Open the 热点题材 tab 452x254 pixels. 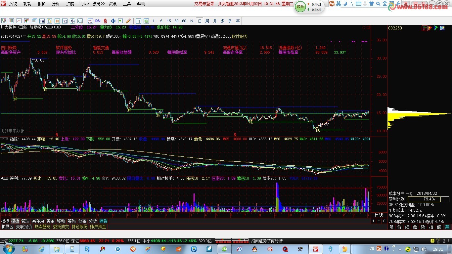[x=43, y=227]
